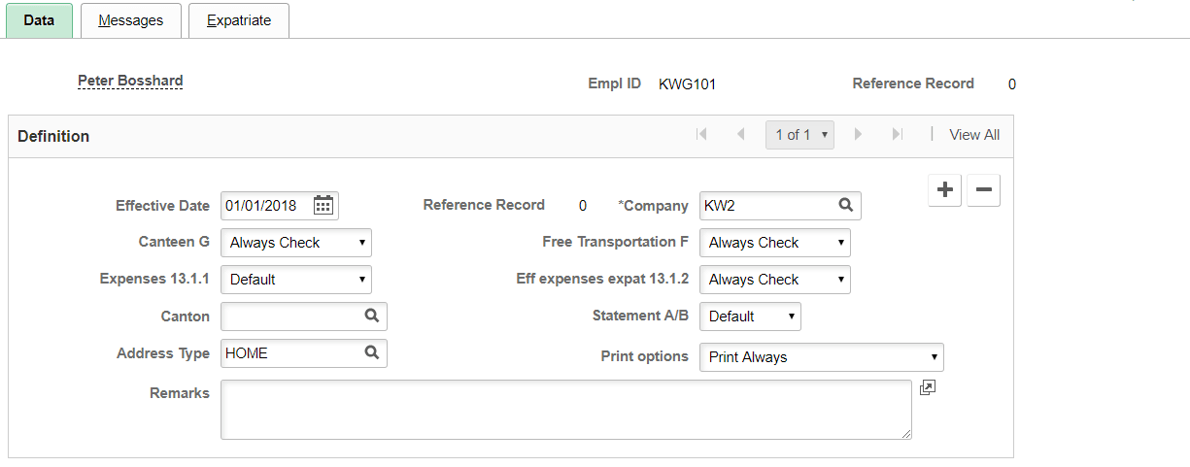This screenshot has width=1190, height=467.
Task: Go to previous row arrow
Action: 740,135
